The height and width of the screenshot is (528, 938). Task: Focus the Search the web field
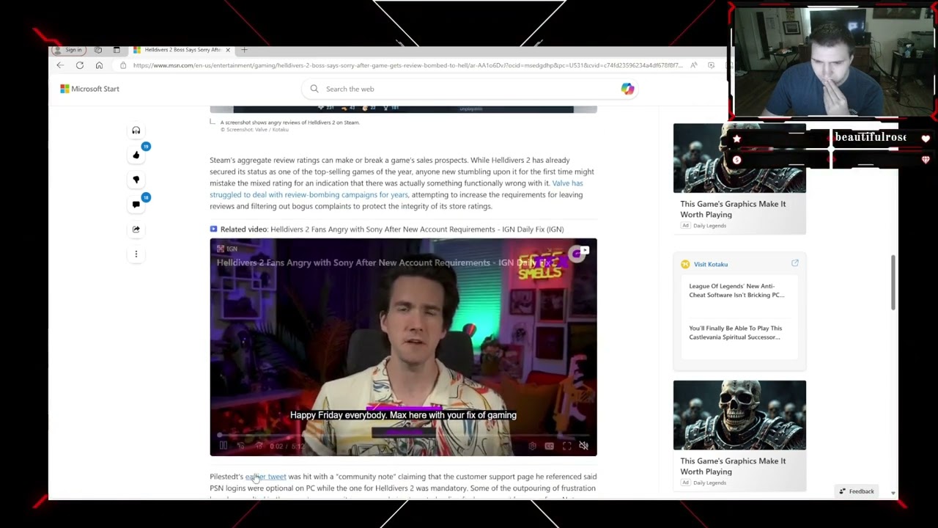469,89
